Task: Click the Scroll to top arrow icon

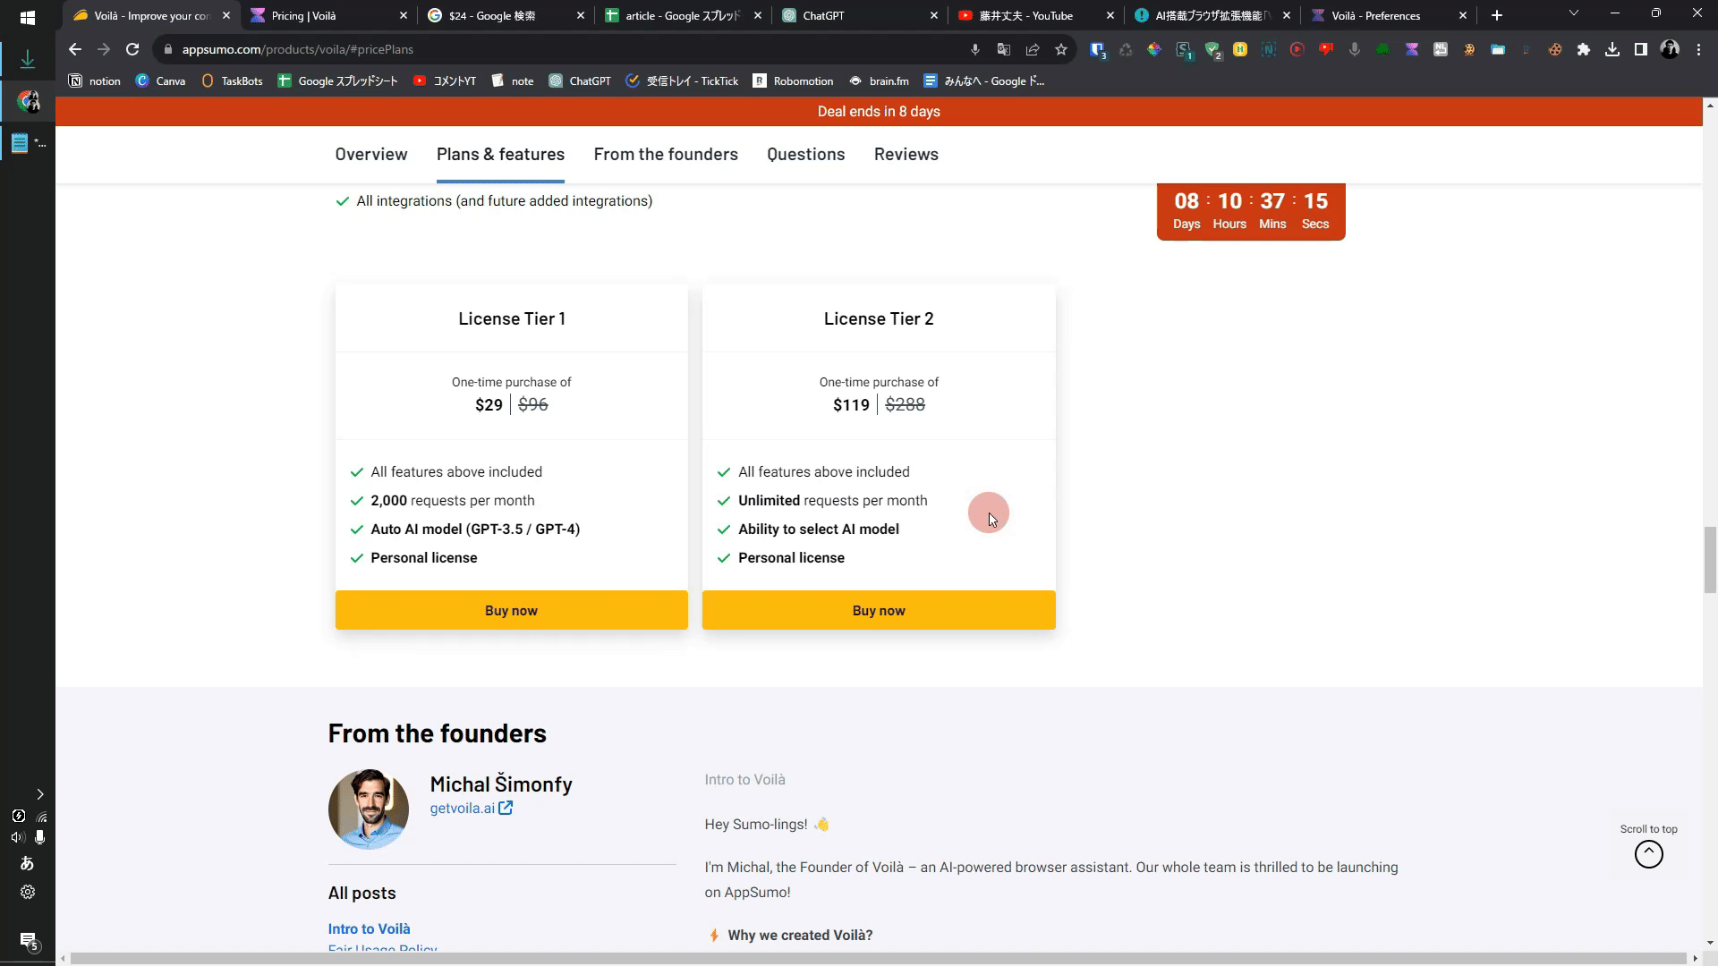Action: (x=1648, y=854)
